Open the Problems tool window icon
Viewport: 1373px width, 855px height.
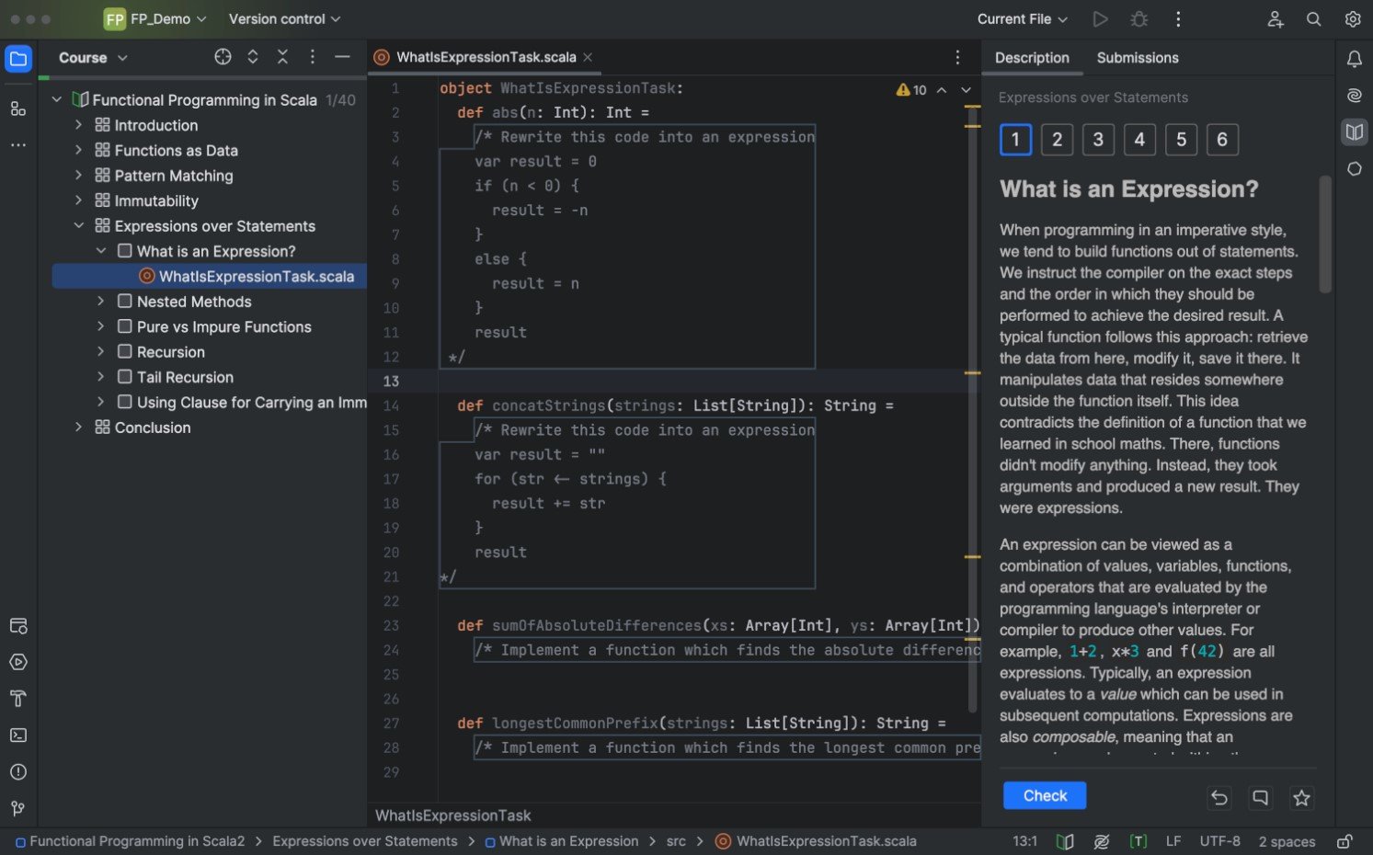[x=17, y=771]
